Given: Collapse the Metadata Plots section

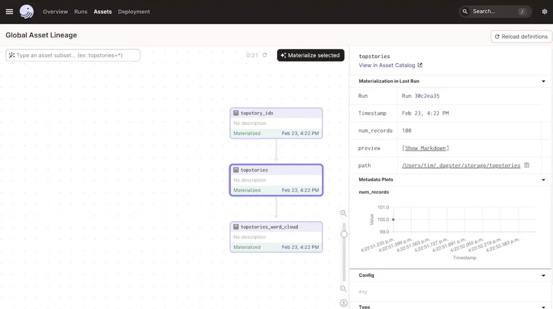Looking at the screenshot, I should coord(543,180).
